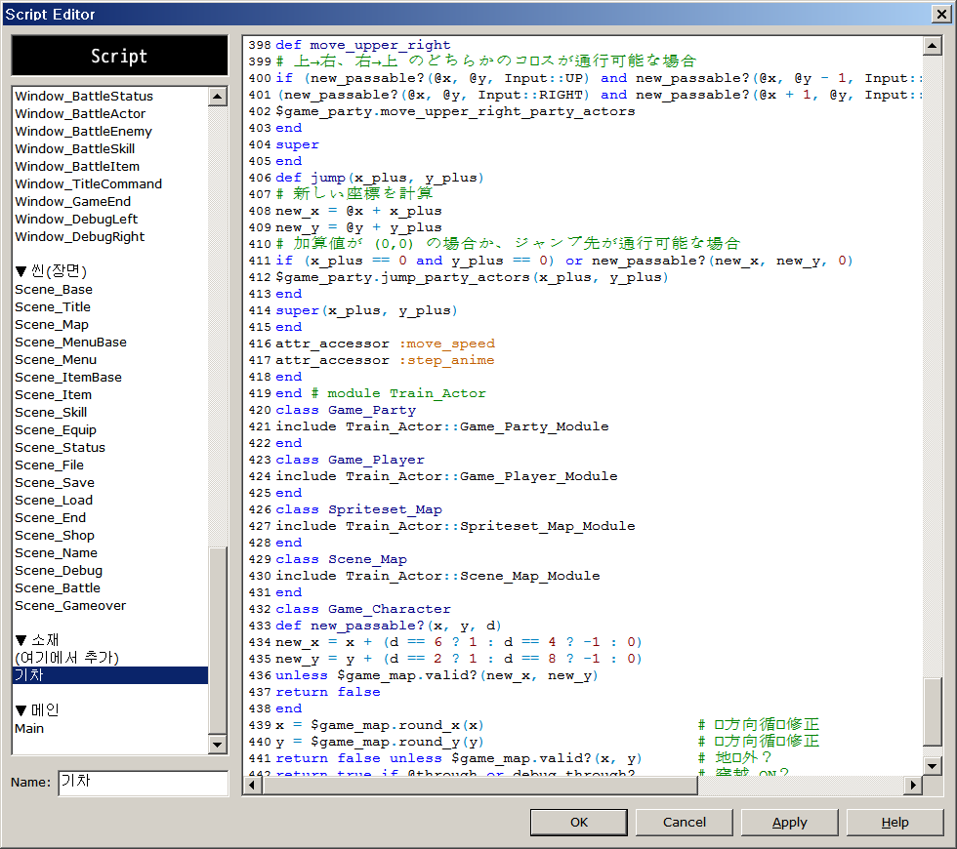Click line 429 class Scene_Map
This screenshot has width=957, height=849.
(342, 560)
